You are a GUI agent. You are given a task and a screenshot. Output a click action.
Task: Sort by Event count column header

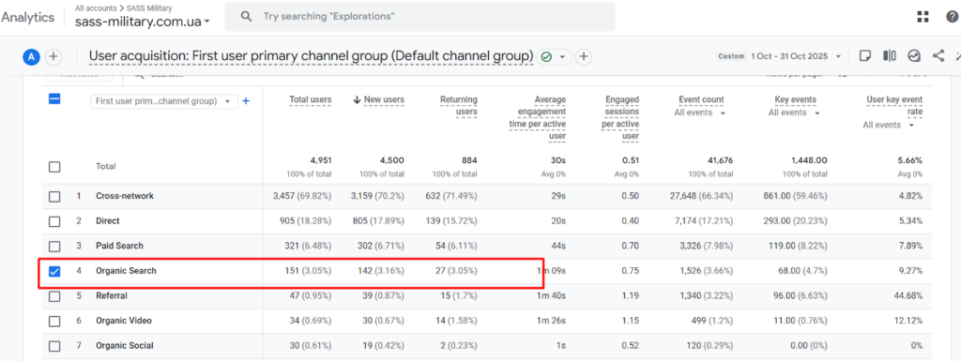701,99
